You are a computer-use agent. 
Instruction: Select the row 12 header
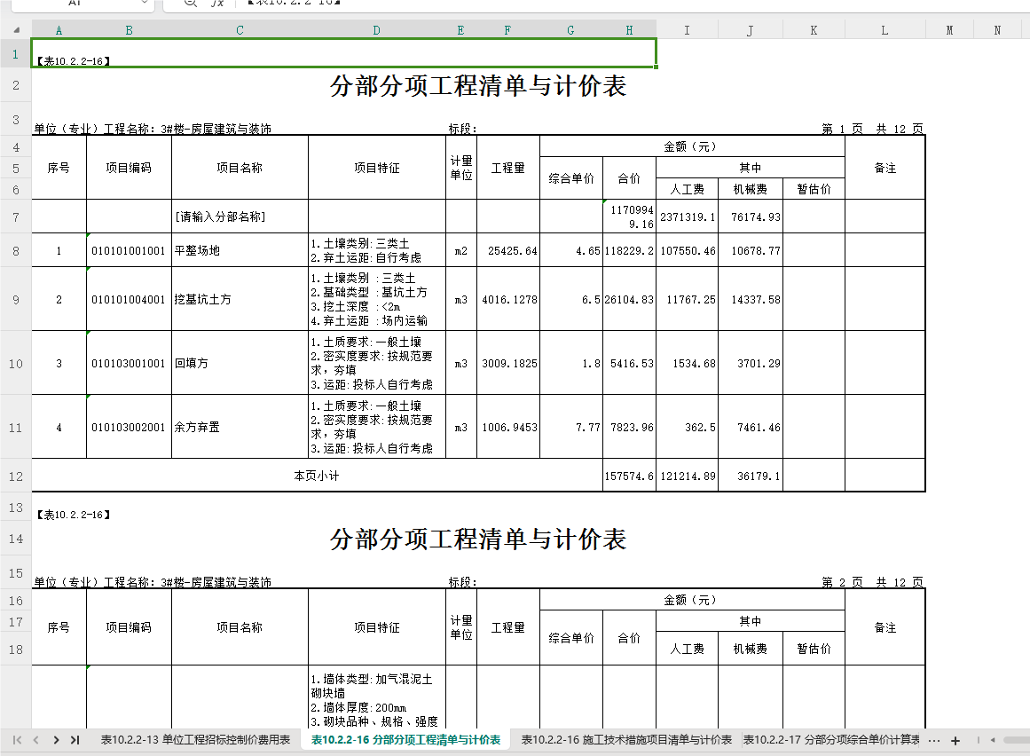[16, 476]
